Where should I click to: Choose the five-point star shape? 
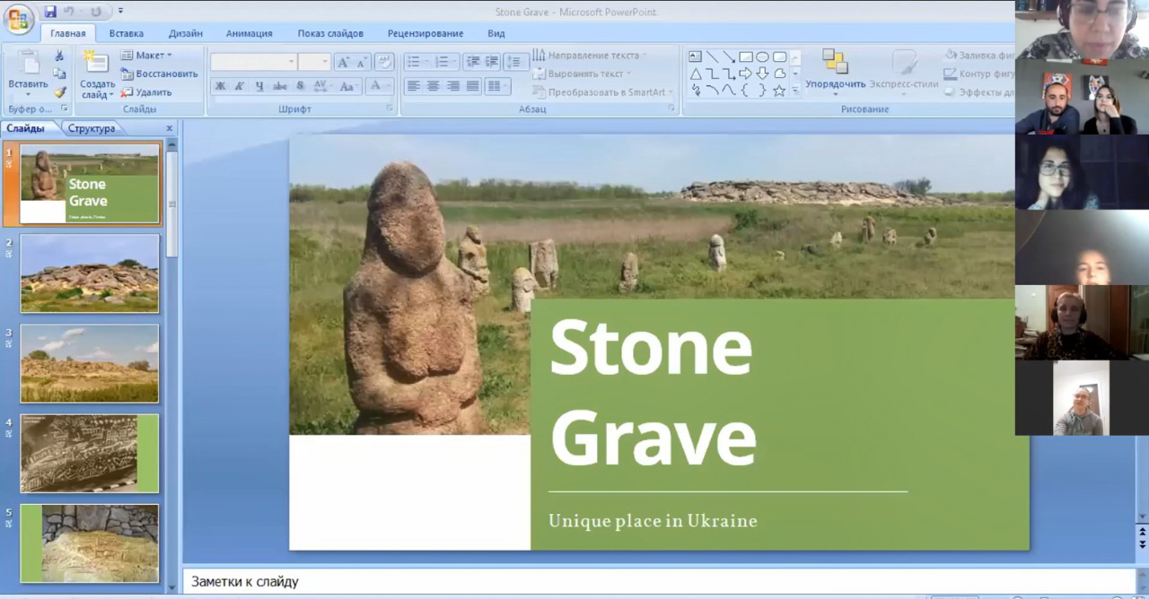click(x=778, y=91)
